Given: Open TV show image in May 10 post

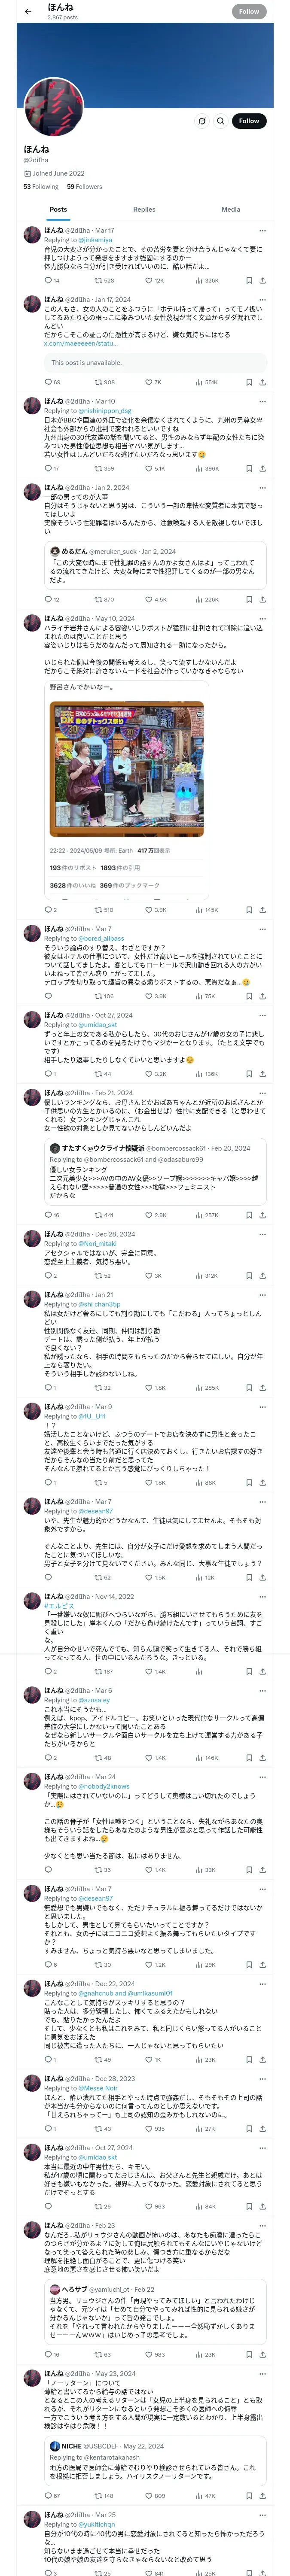Looking at the screenshot, I should click(x=126, y=769).
